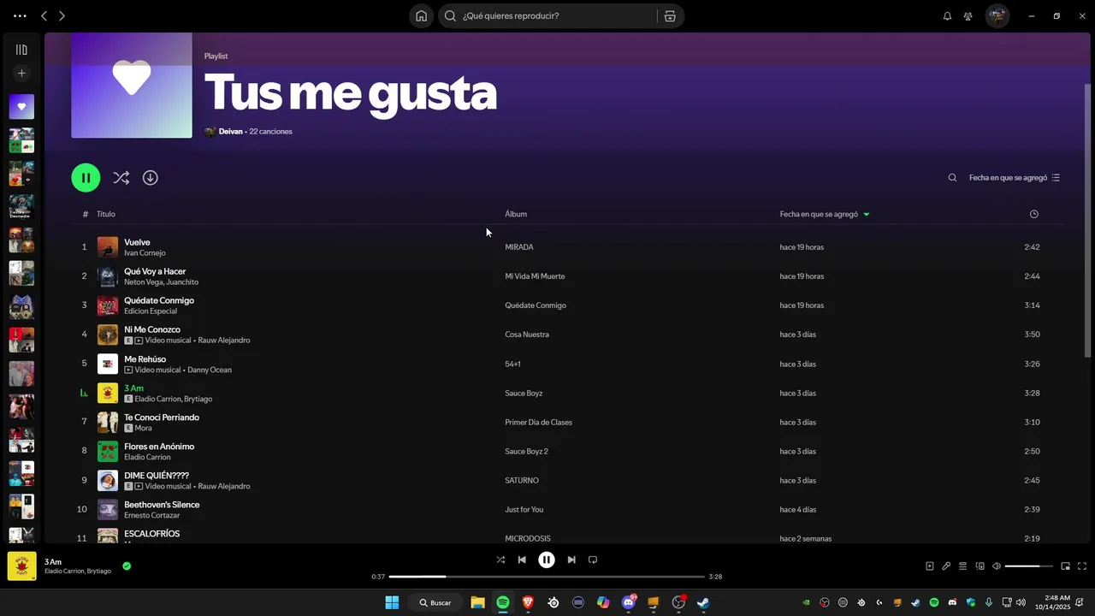Screen dimensions: 1095x616
Task: Open the now playing 3 Am cover art
Action: coord(22,566)
